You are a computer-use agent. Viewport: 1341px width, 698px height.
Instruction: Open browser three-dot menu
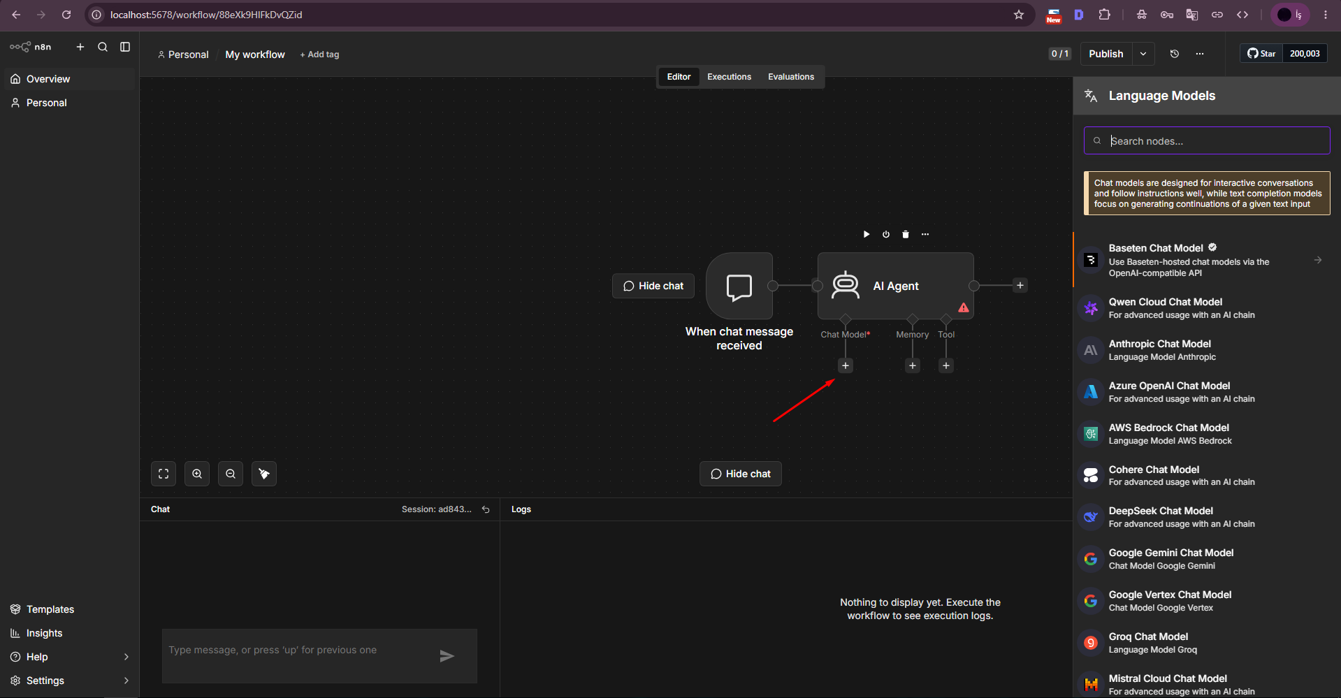[1325, 15]
